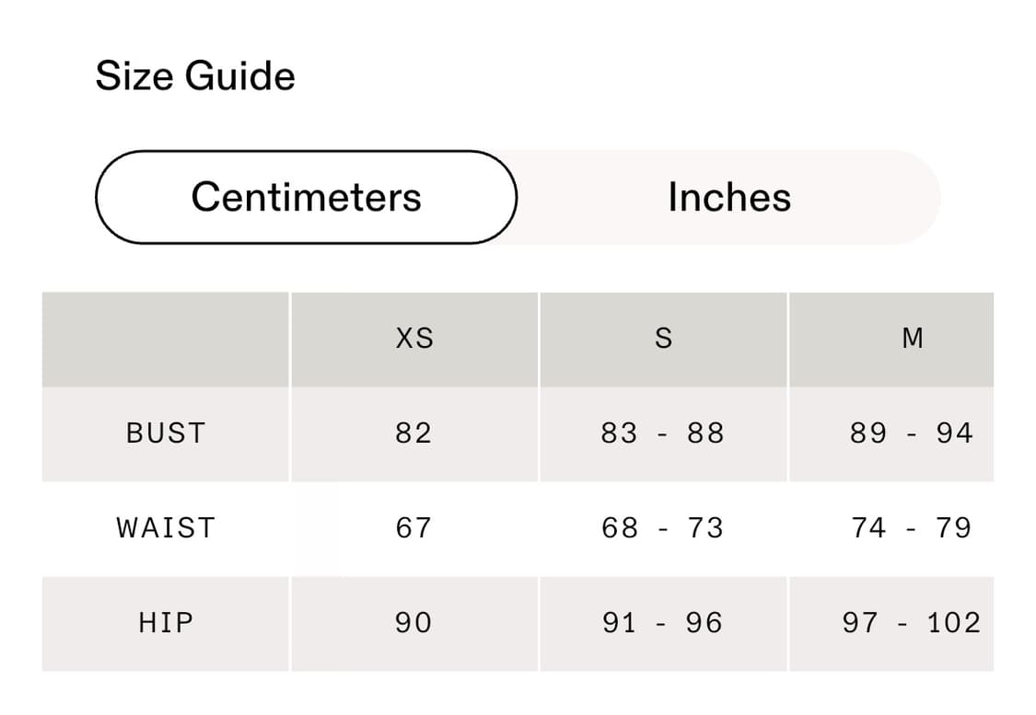Click S bust range 83 - 88
Screen dimensions: 1036x715
tap(663, 433)
